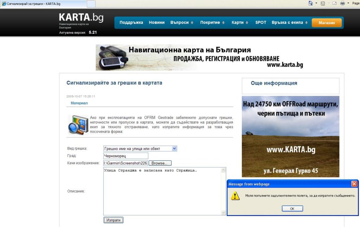Click the Home icon in browser toolbar
360x227 pixels.
tap(310, 3)
